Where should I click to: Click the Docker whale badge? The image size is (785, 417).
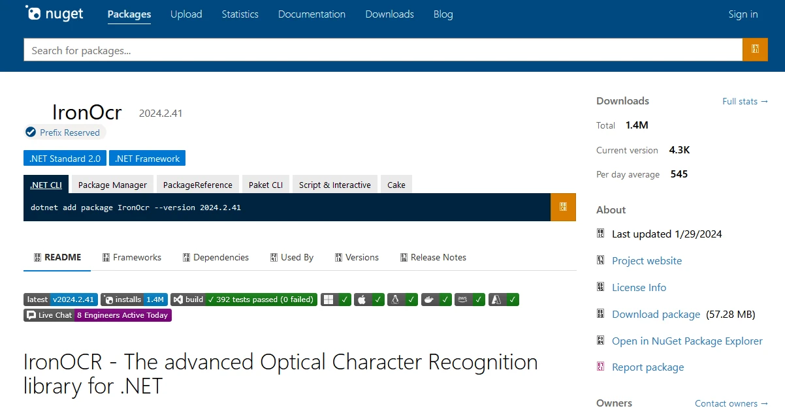coord(436,300)
